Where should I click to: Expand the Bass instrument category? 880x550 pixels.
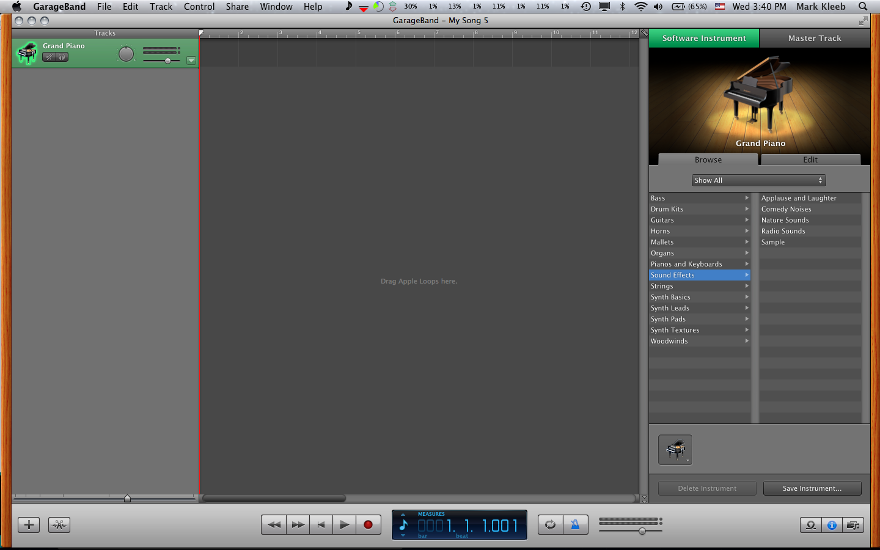(700, 198)
